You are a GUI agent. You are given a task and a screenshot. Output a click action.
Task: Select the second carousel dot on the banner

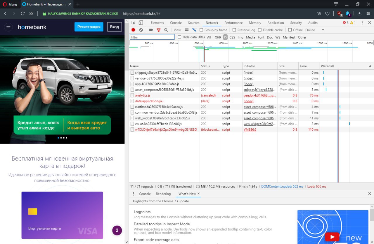[61, 138]
